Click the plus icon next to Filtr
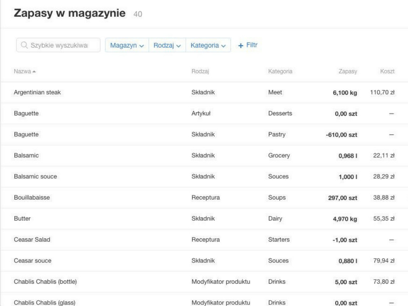408x306 pixels. 241,45
